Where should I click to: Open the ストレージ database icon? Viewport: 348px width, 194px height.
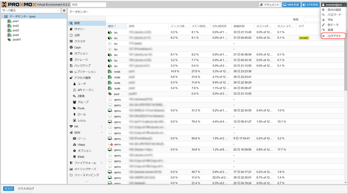tap(71, 59)
